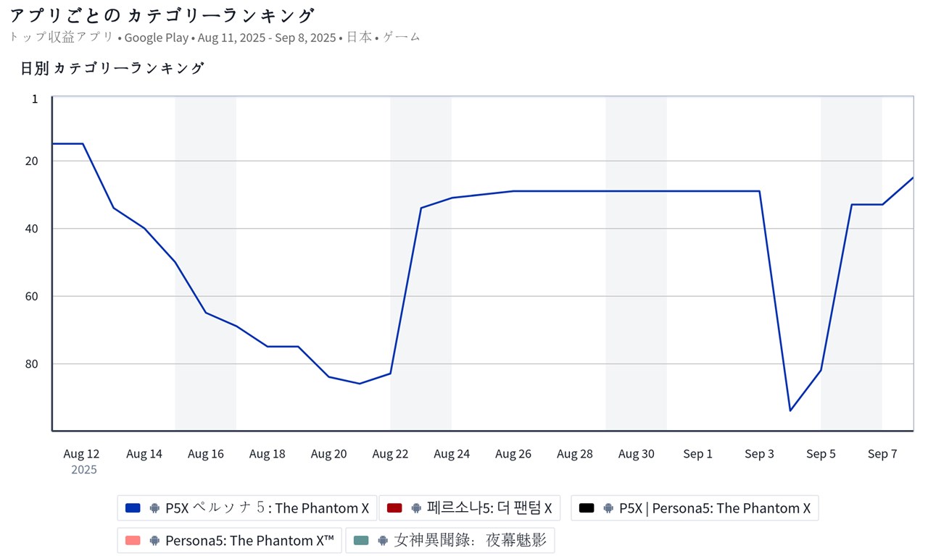The height and width of the screenshot is (556, 928).
Task: Toggle the P5X | Persona5: The Phantom X label
Action: [x=715, y=508]
